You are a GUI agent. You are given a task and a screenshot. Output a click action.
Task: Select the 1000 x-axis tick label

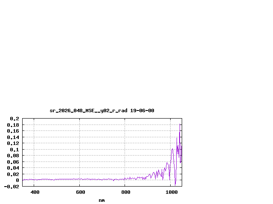171,192
